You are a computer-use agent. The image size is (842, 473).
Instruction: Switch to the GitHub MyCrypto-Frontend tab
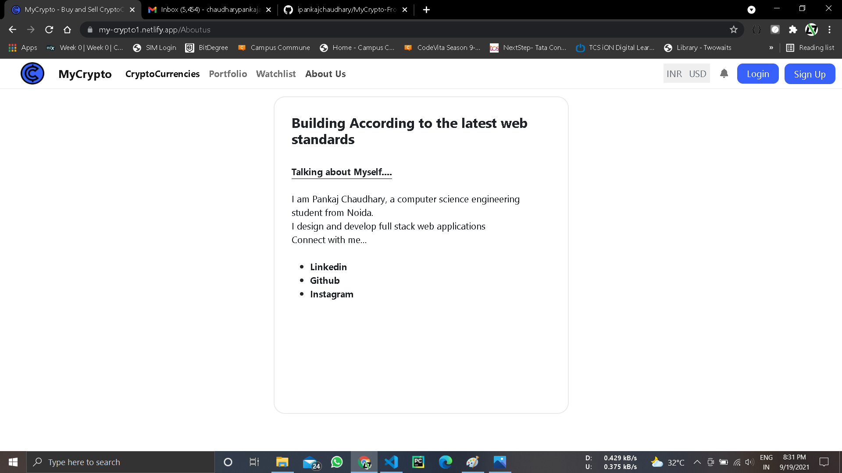click(346, 10)
